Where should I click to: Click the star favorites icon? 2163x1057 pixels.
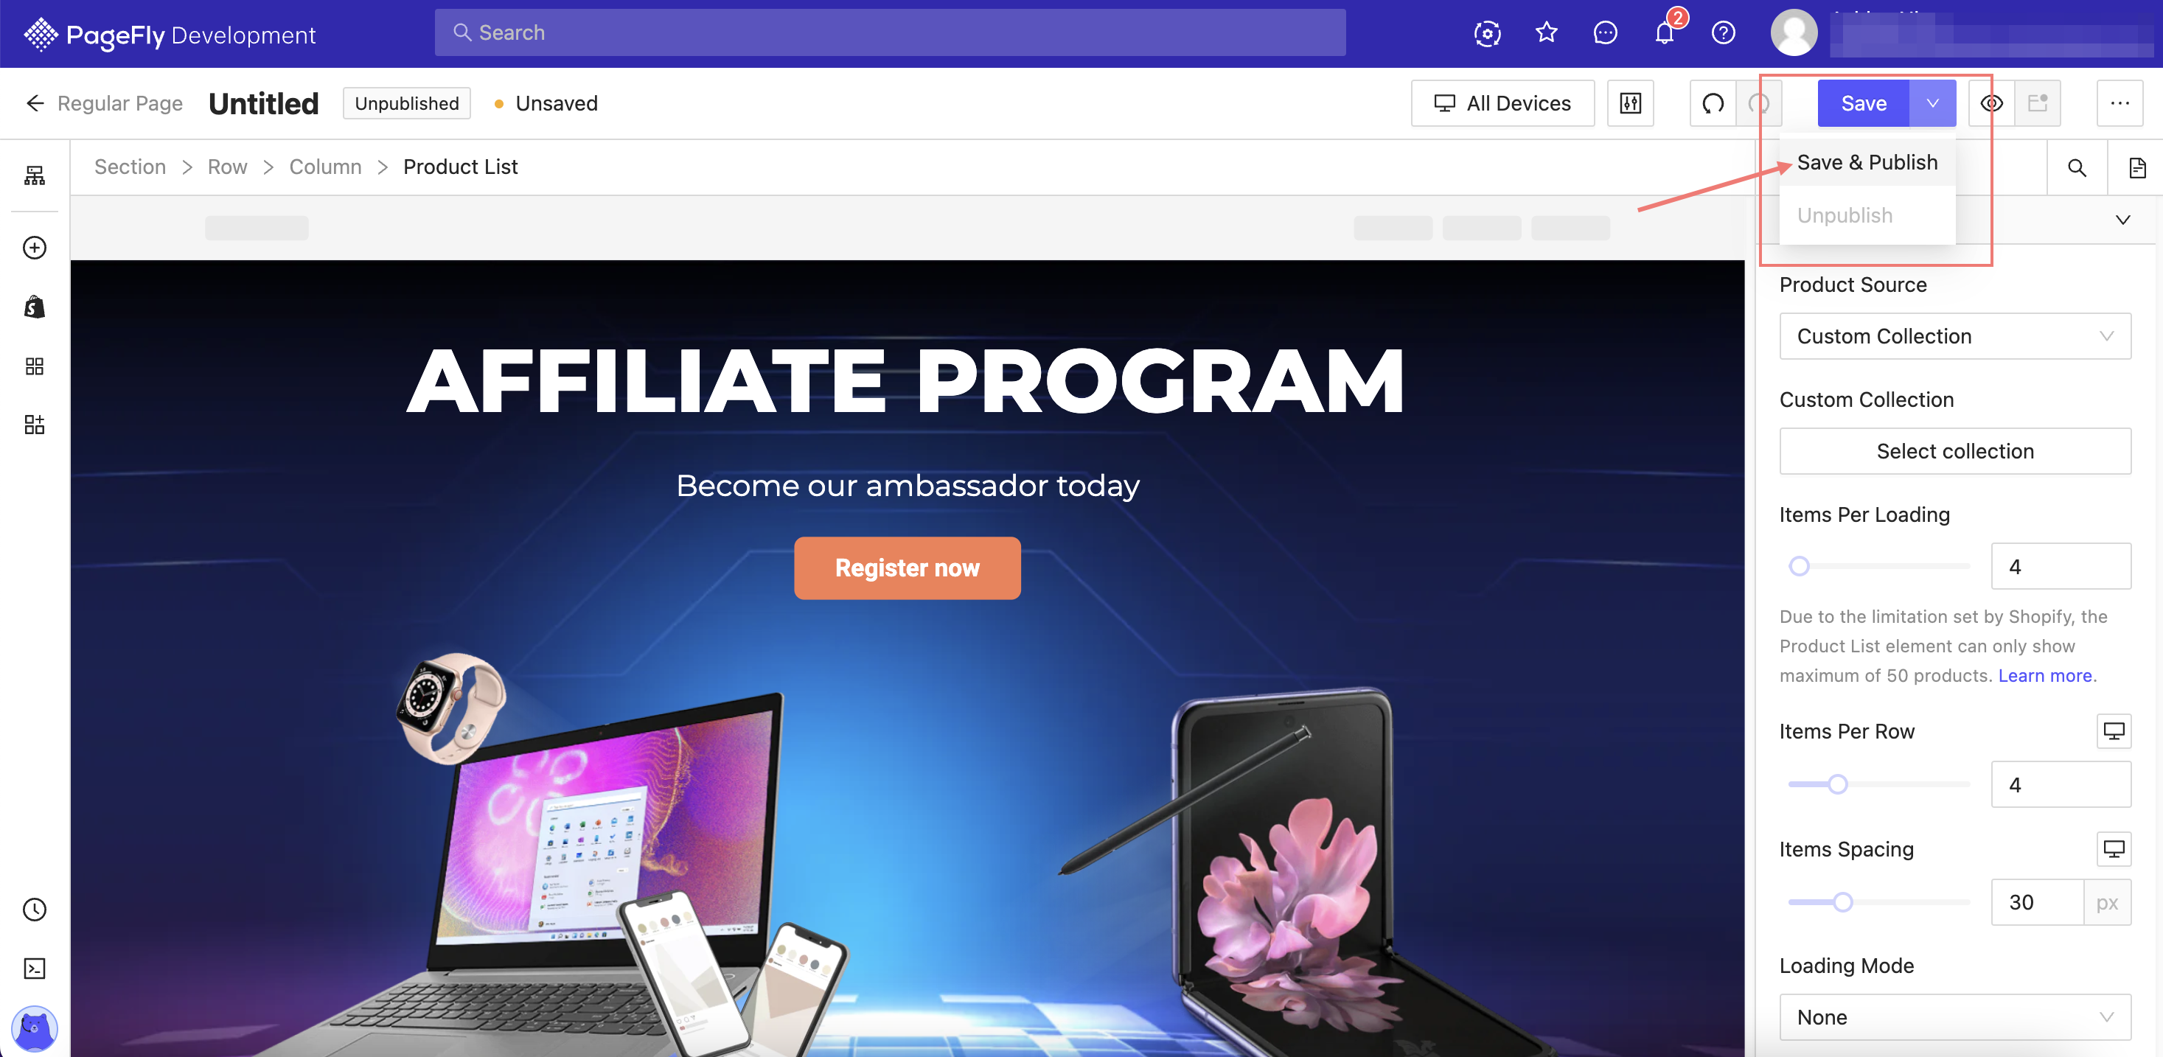pos(1546,32)
